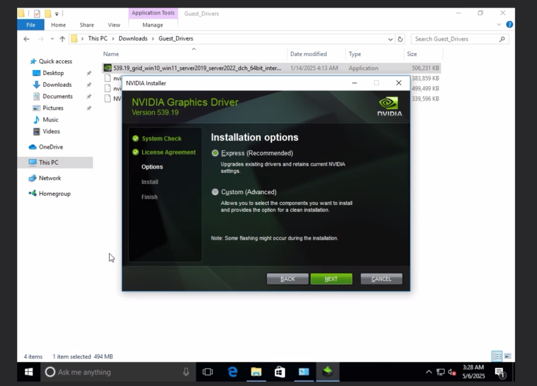This screenshot has height=386, width=537.
Task: Click Downloads in the address bar path
Action: (133, 39)
